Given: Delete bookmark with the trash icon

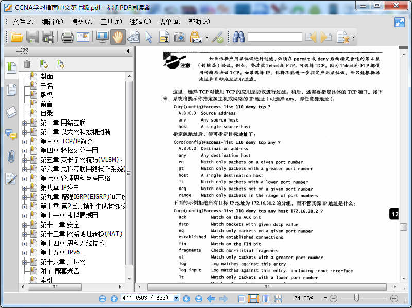Looking at the screenshot, I should coord(27,64).
